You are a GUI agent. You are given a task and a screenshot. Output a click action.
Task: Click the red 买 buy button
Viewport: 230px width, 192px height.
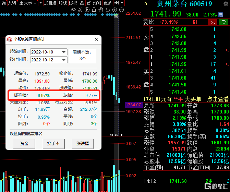click(213, 22)
